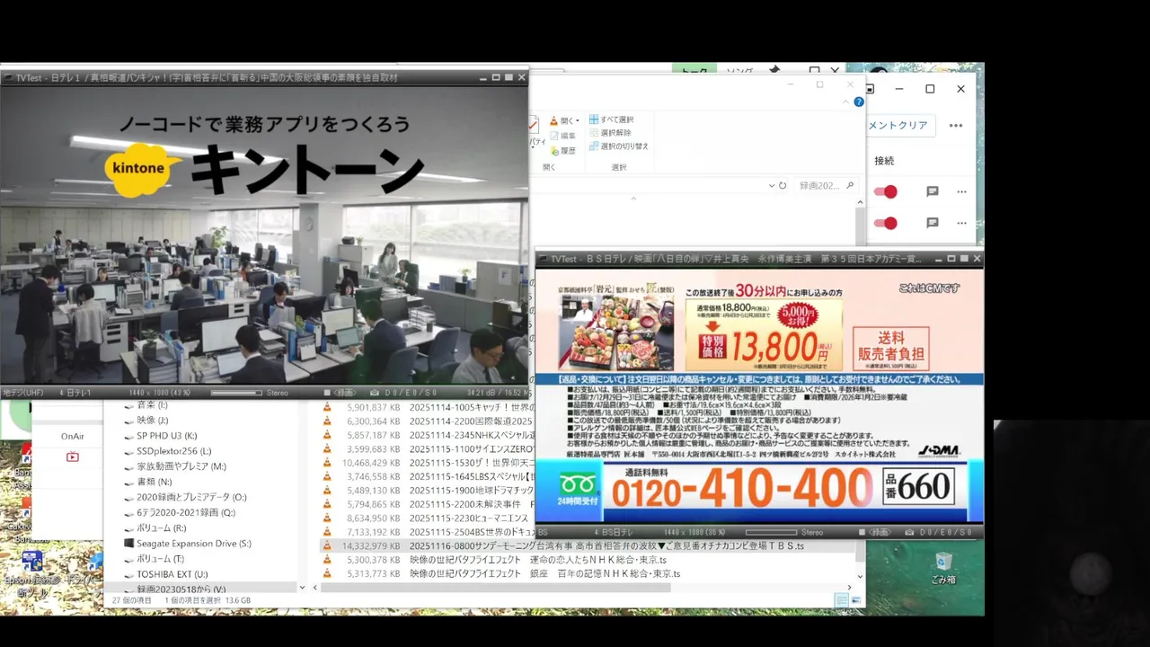
Task: Click the column sort chevron above file list
Action: tap(632, 199)
